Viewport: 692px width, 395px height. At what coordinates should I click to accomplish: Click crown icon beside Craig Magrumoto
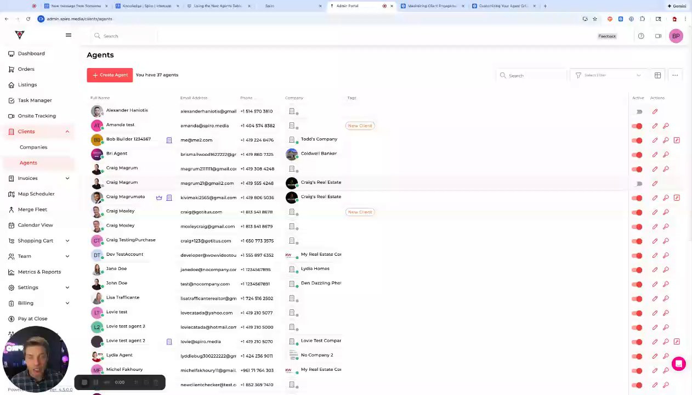[159, 198]
